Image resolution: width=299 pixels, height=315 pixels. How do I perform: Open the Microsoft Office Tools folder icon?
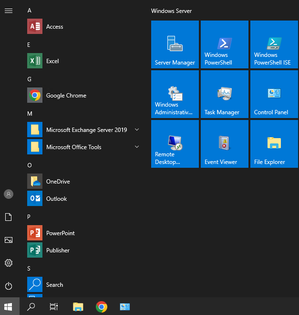35,147
